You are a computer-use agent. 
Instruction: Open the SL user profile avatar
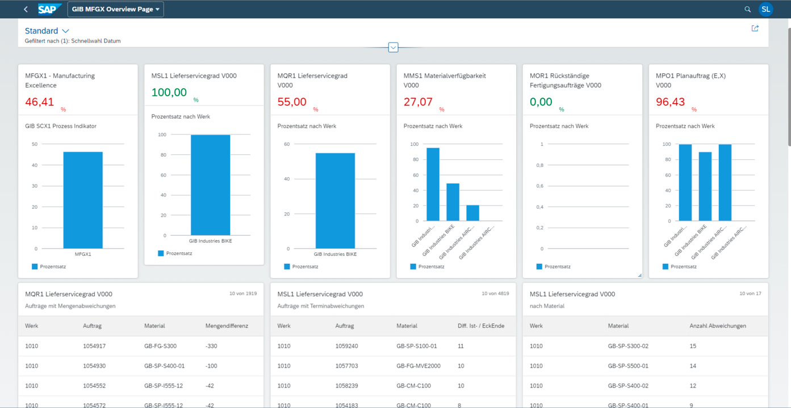click(766, 9)
